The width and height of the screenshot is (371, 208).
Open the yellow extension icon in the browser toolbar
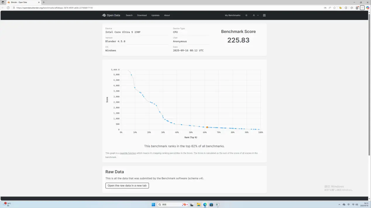[341, 8]
